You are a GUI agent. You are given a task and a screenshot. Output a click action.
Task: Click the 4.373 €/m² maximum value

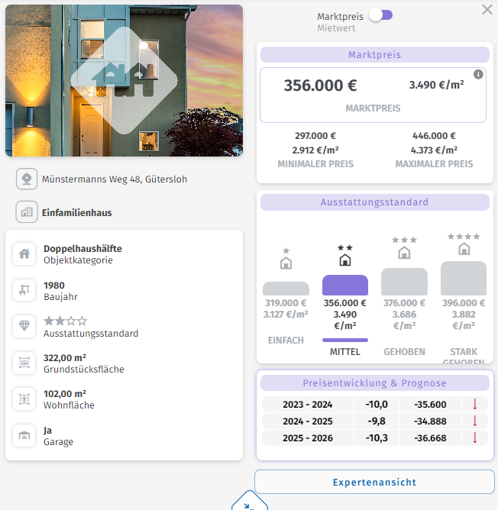[x=434, y=150]
